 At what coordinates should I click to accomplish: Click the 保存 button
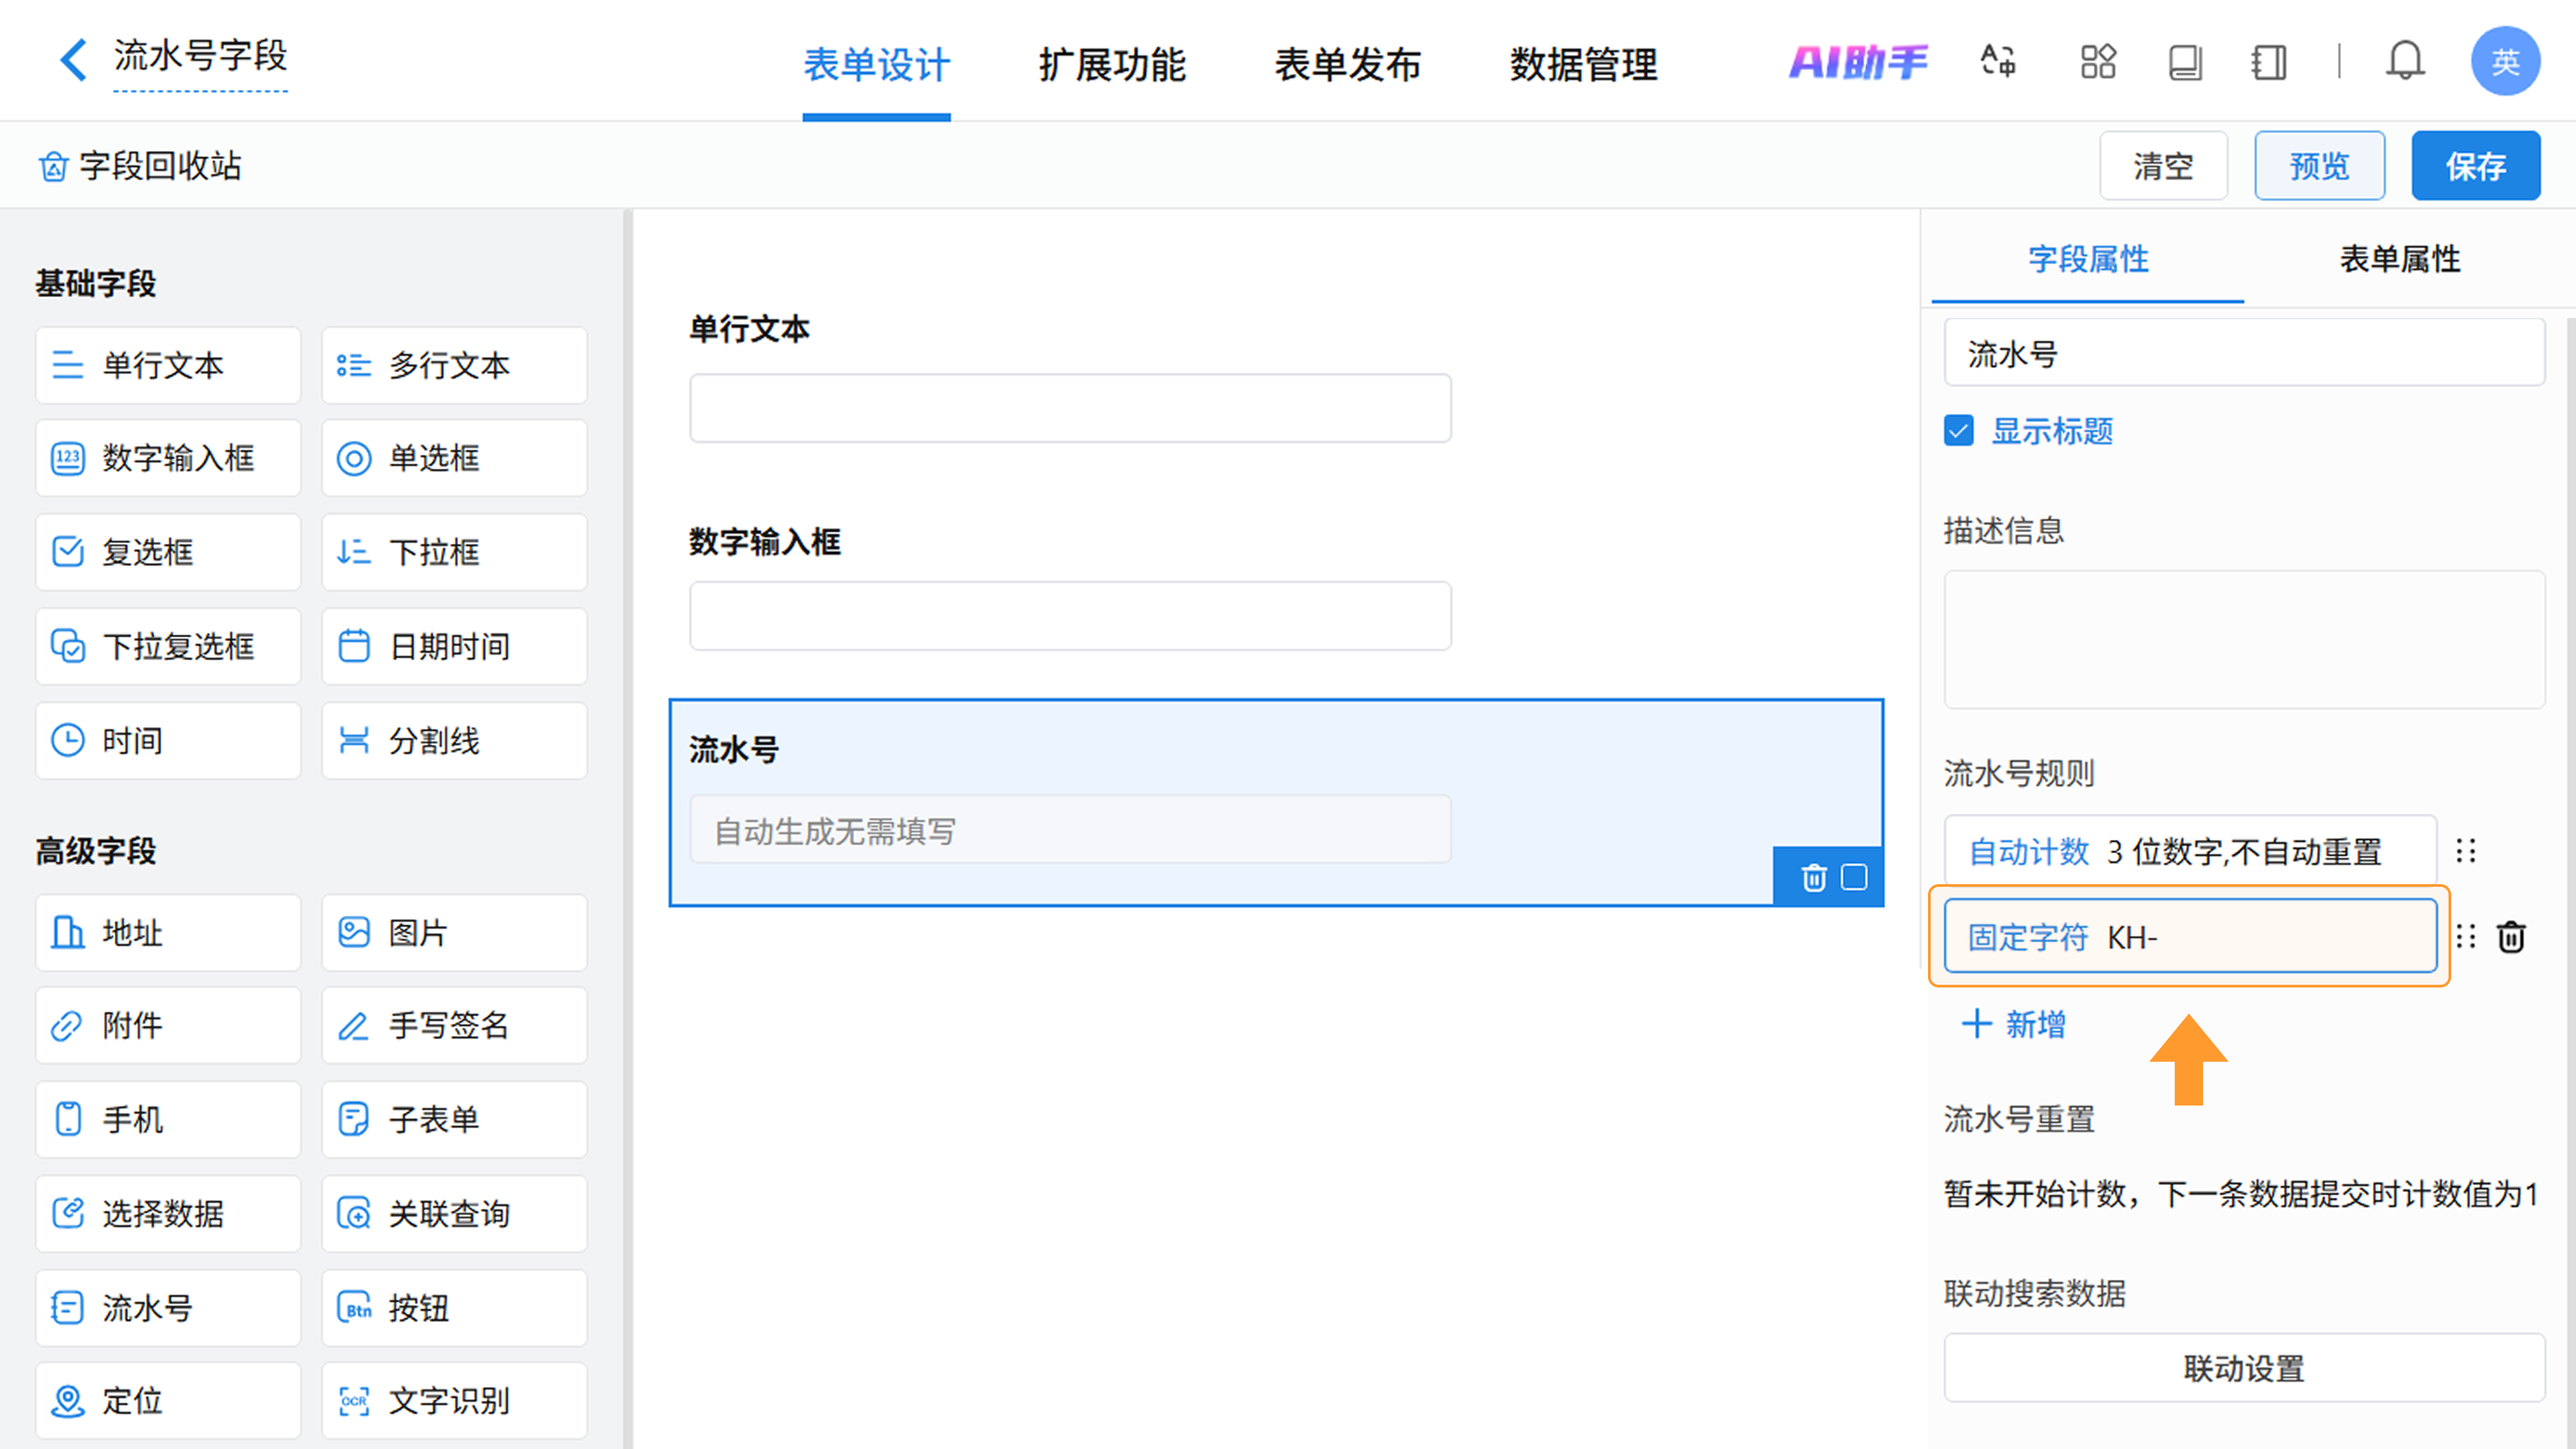tap(2475, 166)
